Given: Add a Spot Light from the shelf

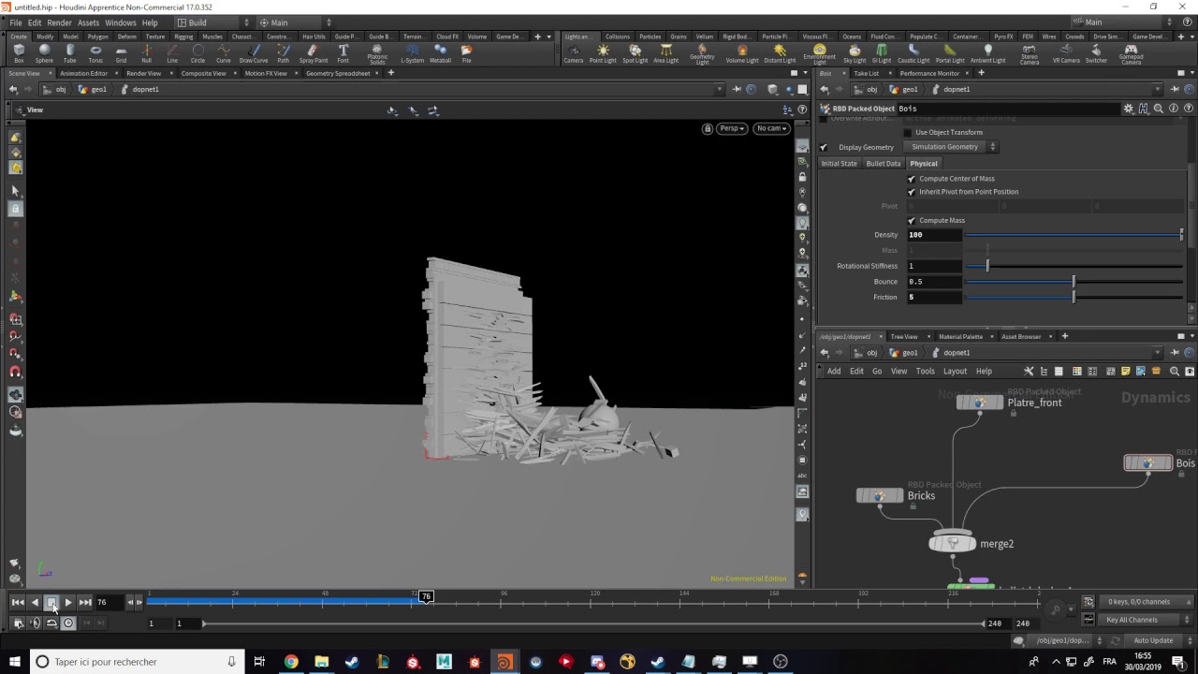Looking at the screenshot, I should point(635,53).
